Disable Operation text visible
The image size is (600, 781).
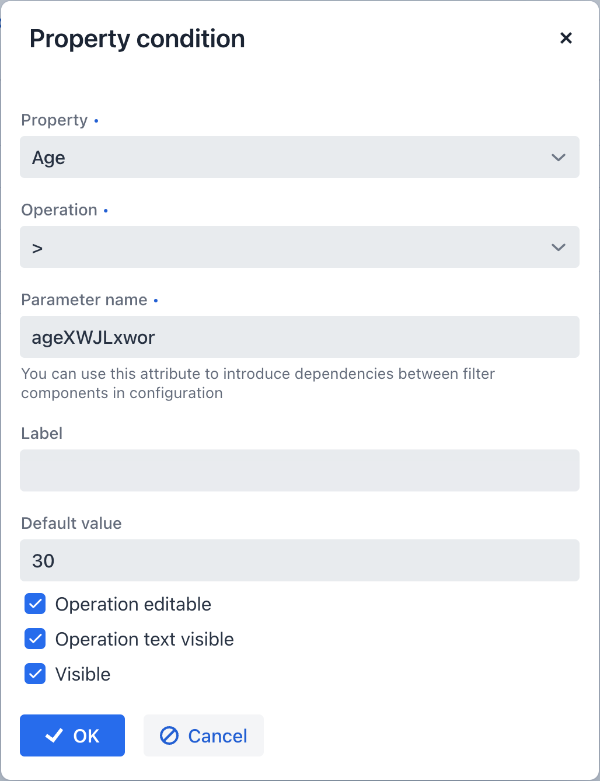pos(34,639)
